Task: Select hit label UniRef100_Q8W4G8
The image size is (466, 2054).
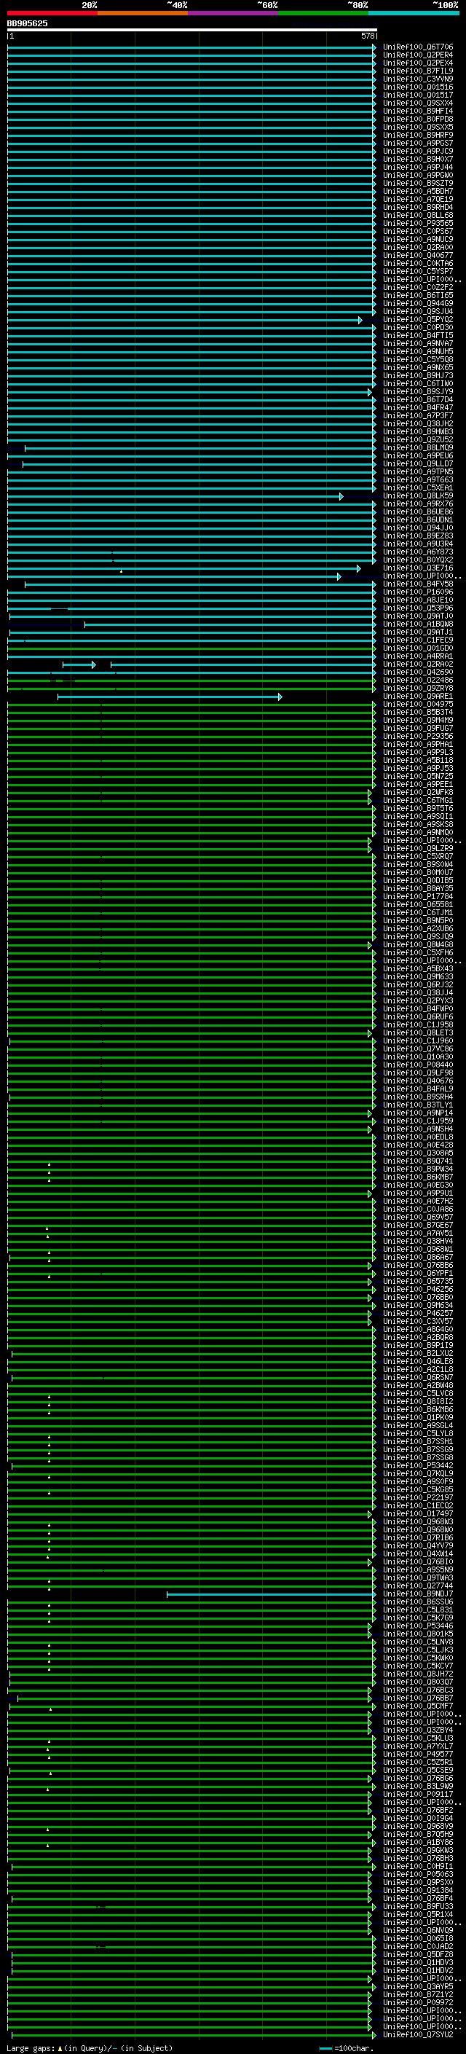Action: coord(418,945)
